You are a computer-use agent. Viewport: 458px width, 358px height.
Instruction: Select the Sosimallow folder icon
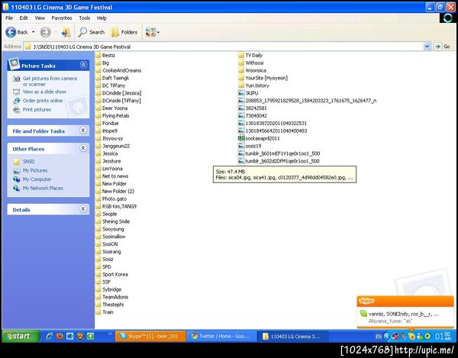pyautogui.click(x=98, y=237)
